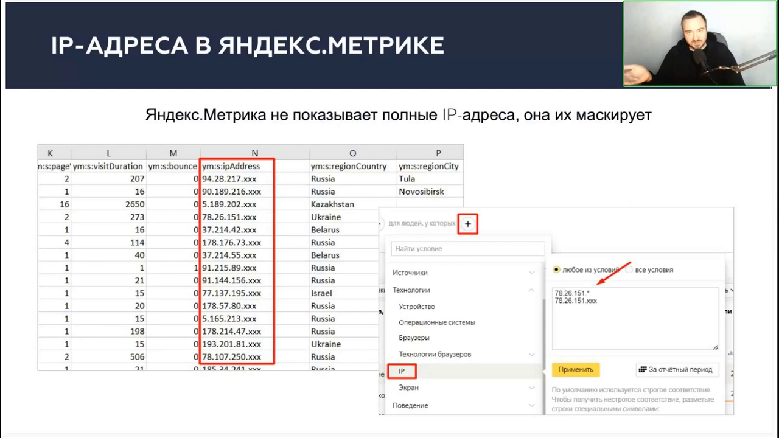Select spreadsheet column header M
779x438 pixels.
[173, 153]
